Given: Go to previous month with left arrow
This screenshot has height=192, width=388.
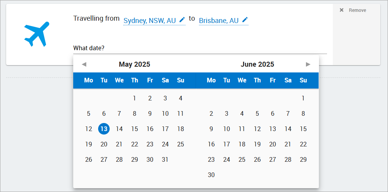Looking at the screenshot, I should [x=84, y=65].
